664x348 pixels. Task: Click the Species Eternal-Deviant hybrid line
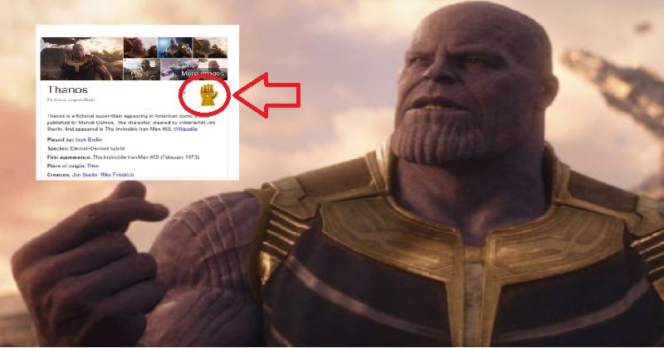tap(85, 148)
